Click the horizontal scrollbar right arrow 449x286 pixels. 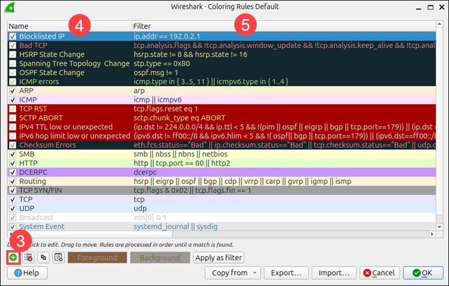tap(432, 235)
